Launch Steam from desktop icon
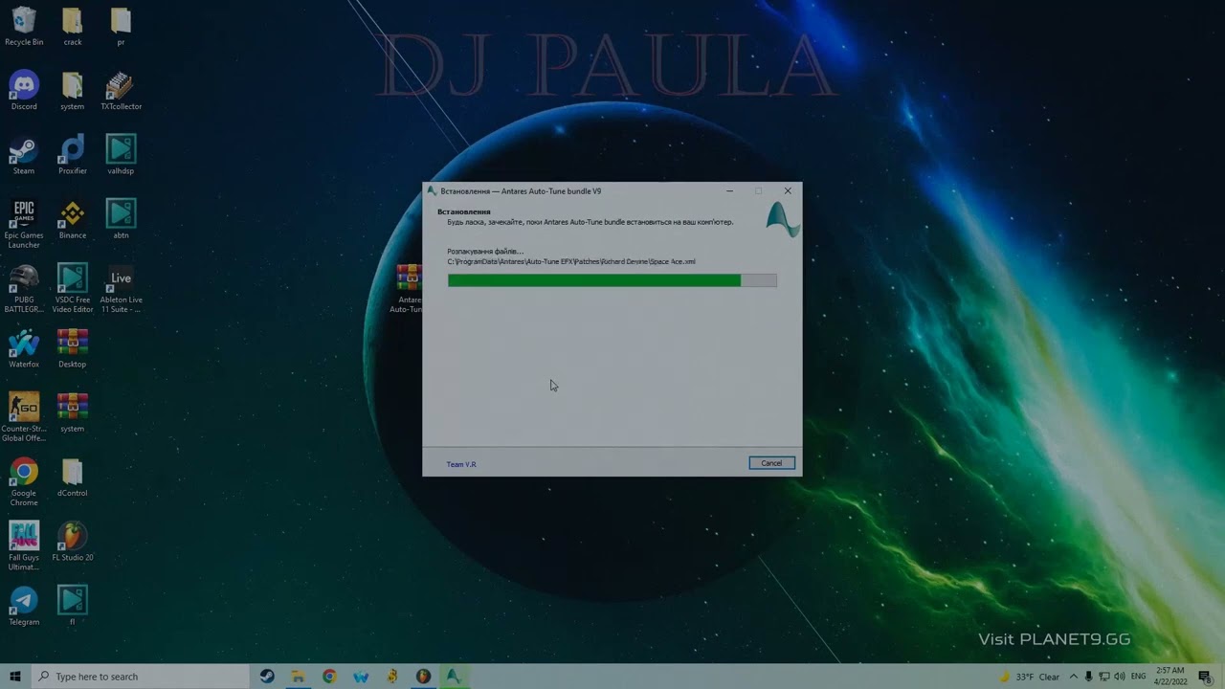This screenshot has width=1225, height=689. (24, 154)
